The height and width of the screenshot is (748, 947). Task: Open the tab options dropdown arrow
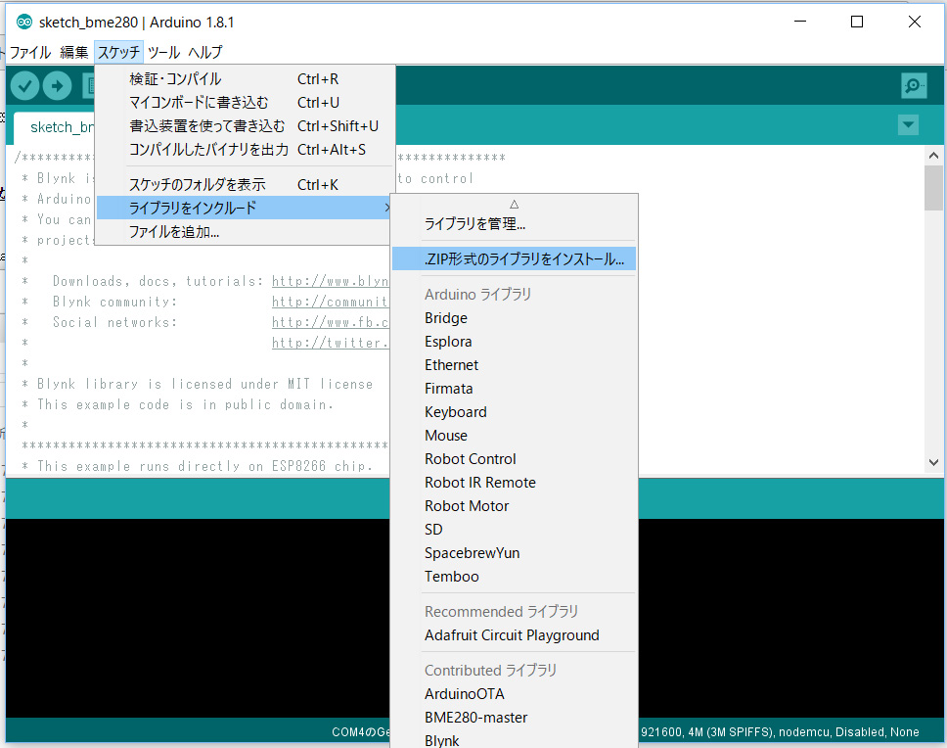point(908,124)
